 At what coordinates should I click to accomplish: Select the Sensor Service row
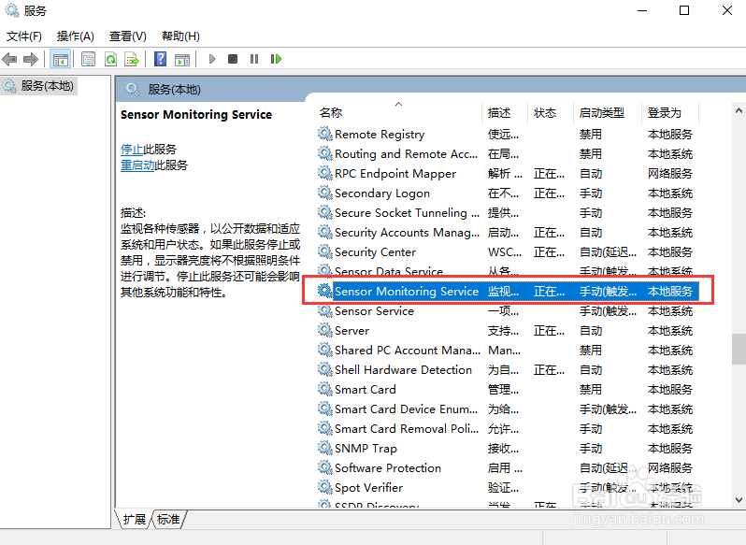click(x=508, y=311)
